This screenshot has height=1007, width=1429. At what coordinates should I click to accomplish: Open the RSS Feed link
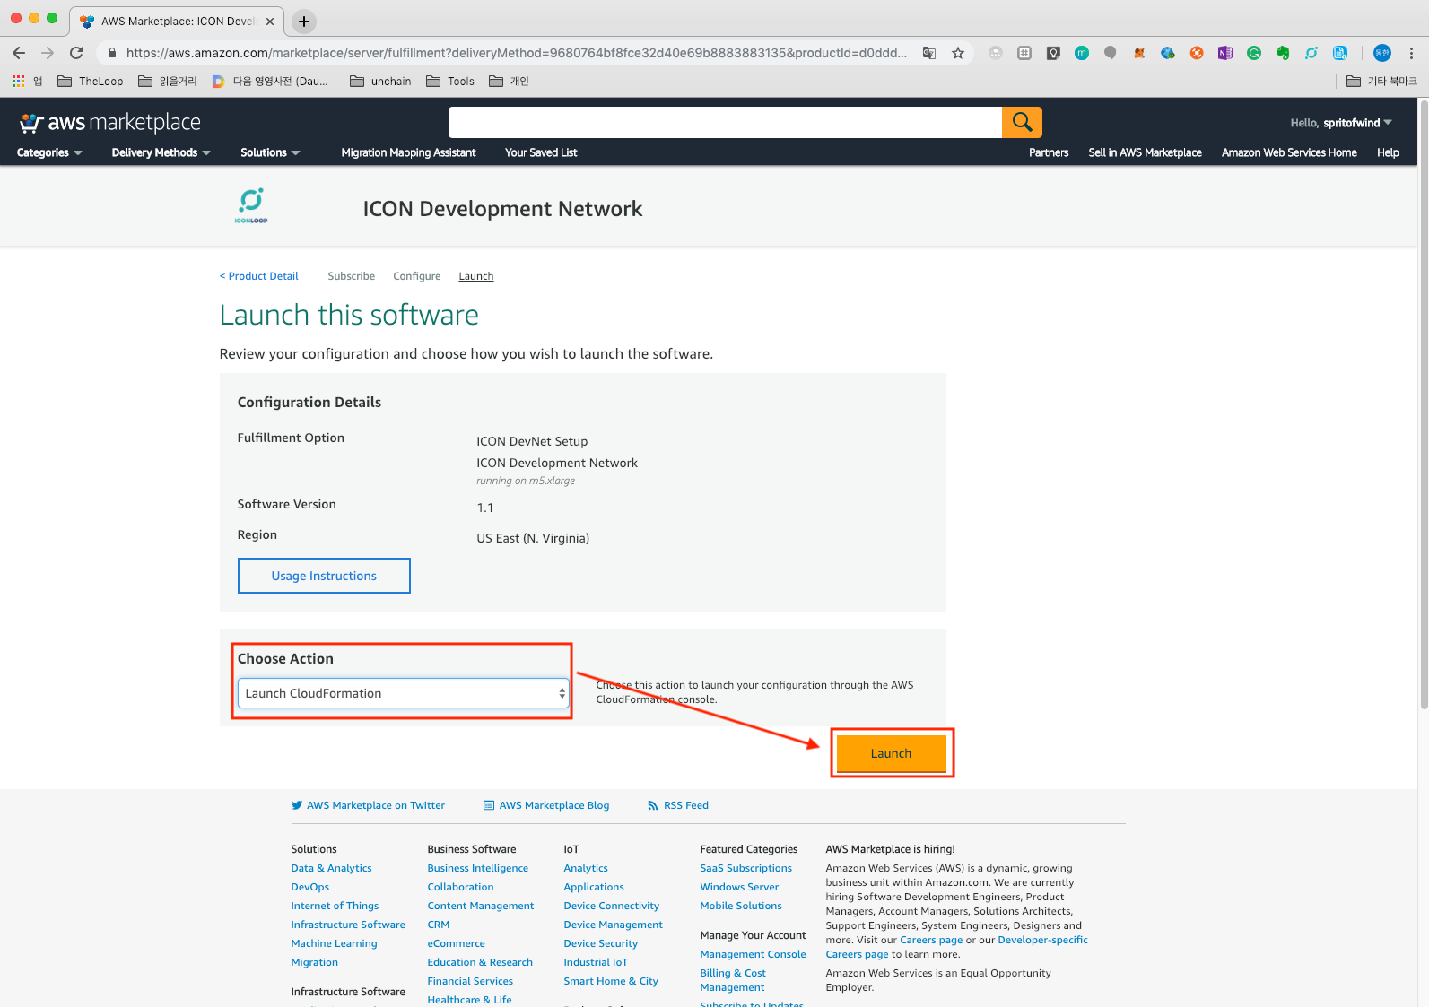click(x=678, y=805)
